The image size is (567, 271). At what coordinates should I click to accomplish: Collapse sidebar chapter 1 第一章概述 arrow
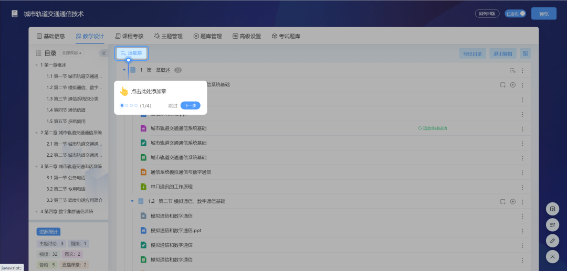37,66
